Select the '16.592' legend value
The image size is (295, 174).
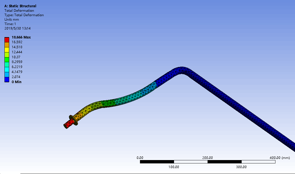[17, 42]
